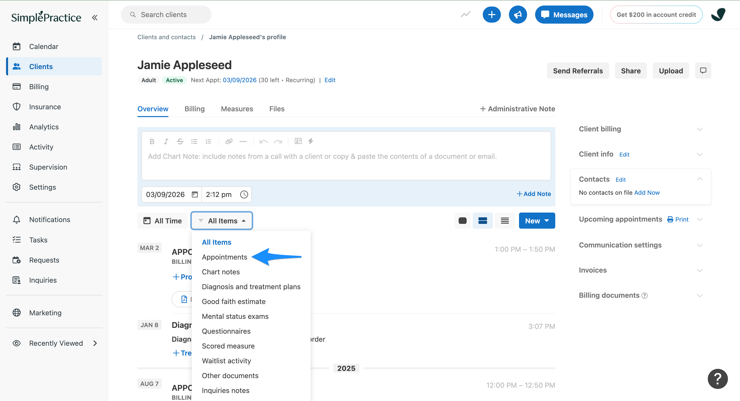
Task: Click Add Now under Contacts
Action: [647, 192]
